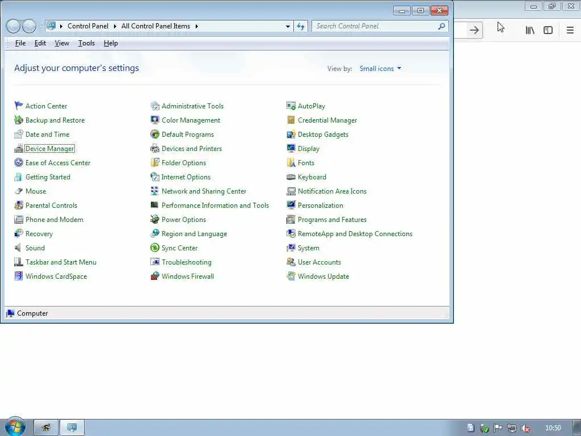Open Personalization settings

321,206
